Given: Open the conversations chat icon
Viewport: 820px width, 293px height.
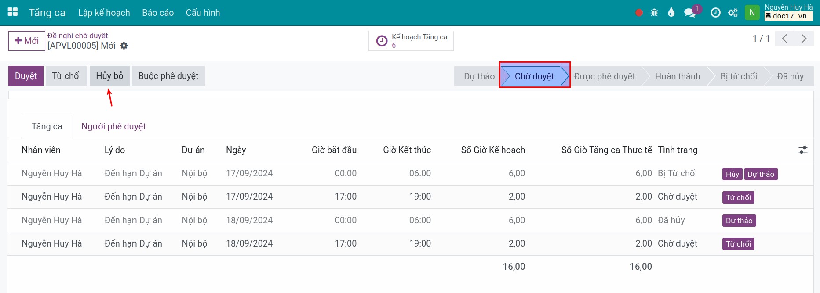Looking at the screenshot, I should [689, 13].
